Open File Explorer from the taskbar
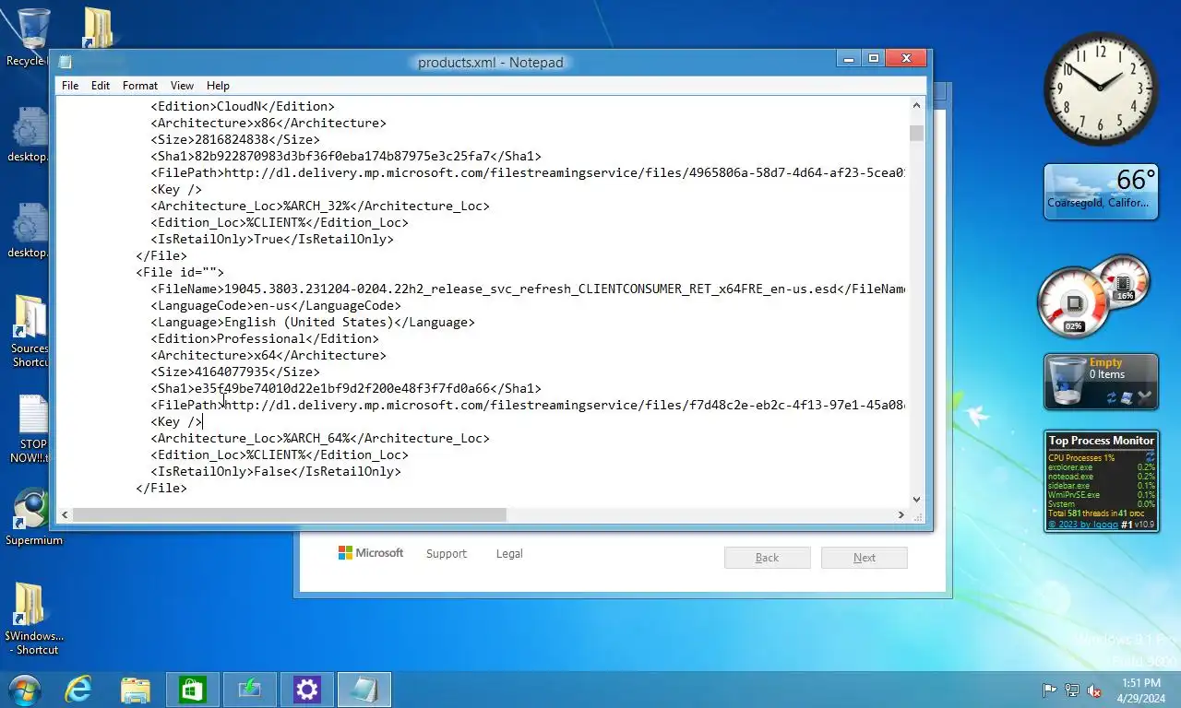Viewport: 1181px width, 708px height. tap(136, 689)
